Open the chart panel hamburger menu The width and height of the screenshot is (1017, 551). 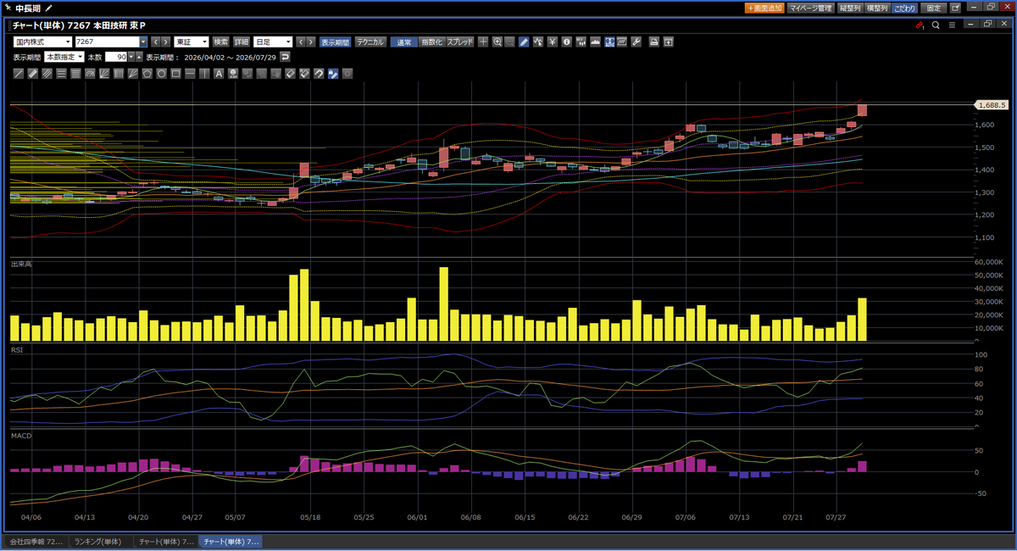pyautogui.click(x=952, y=25)
